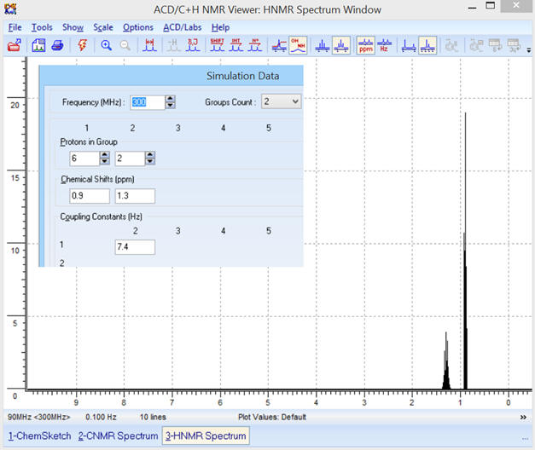Click the save spectrum disk icon
Viewport: 535px width, 450px height.
(38, 45)
